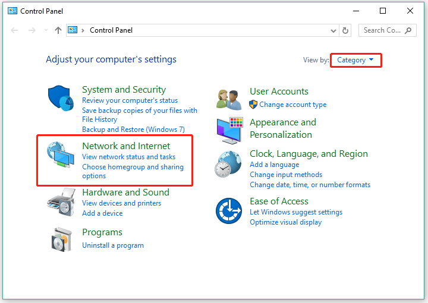Expand the Control Panel breadcrumb chevron
The height and width of the screenshot is (303, 428).
(83, 30)
